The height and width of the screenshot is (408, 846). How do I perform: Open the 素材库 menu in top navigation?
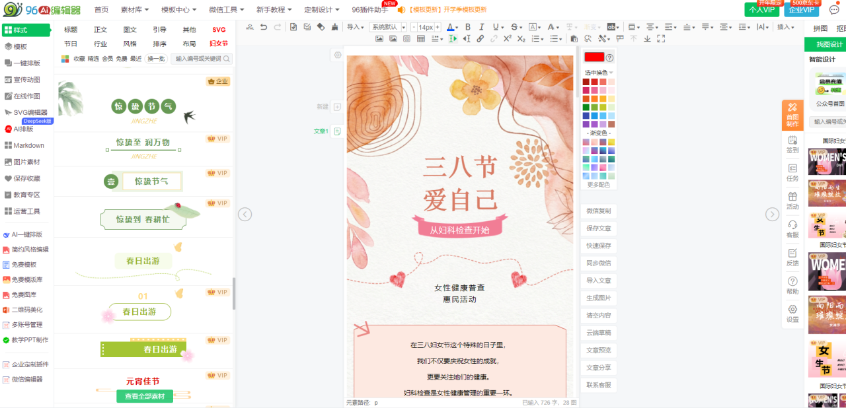135,10
